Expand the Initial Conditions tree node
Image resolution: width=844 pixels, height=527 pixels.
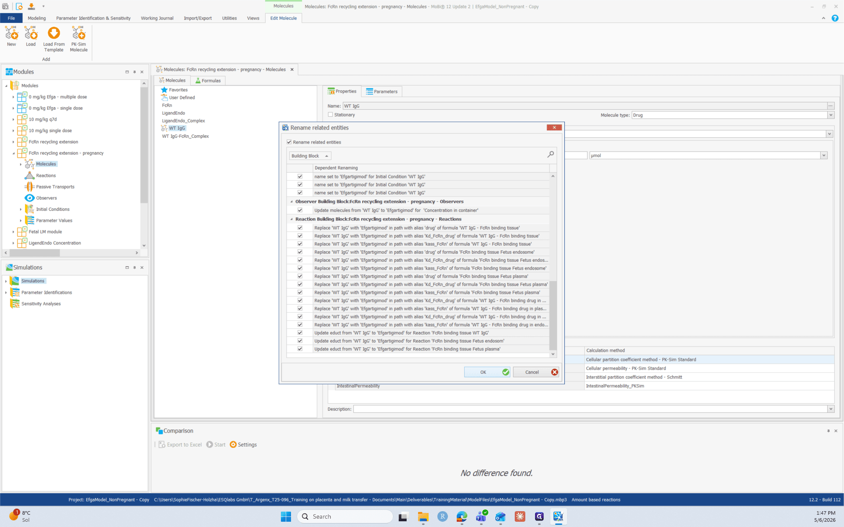[21, 209]
